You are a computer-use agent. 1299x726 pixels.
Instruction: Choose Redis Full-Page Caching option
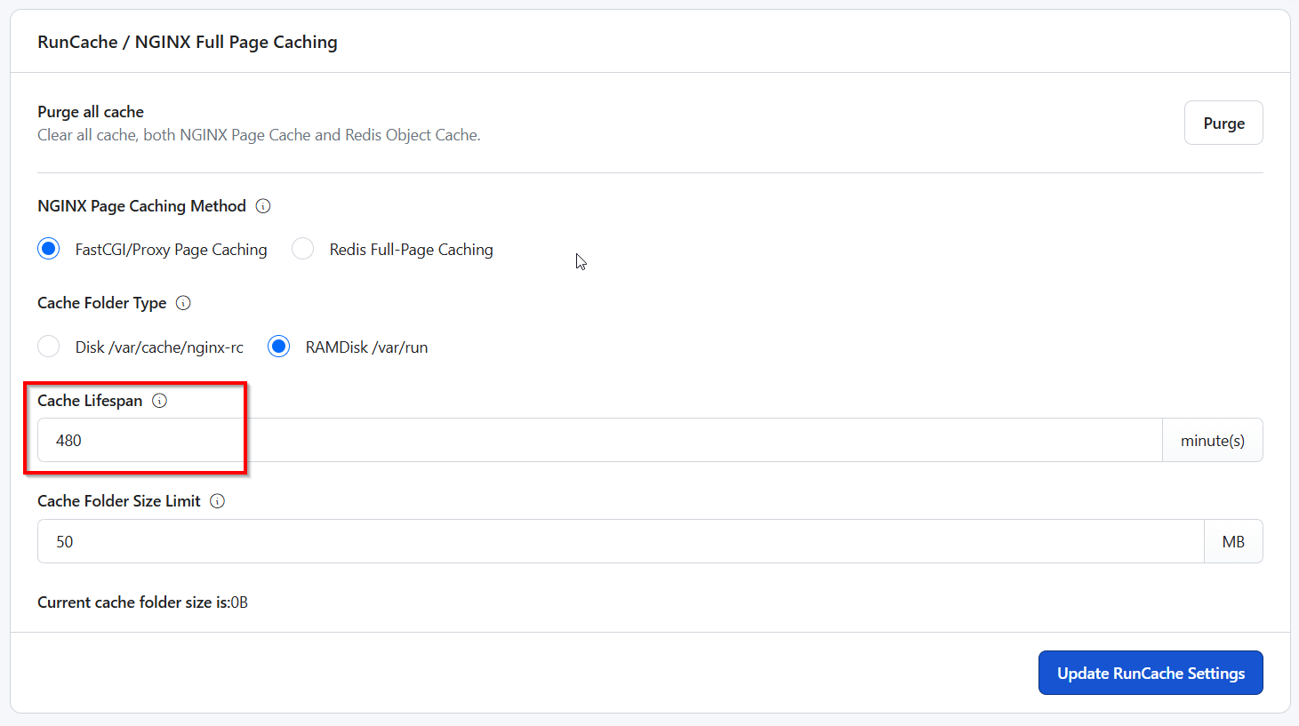pyautogui.click(x=303, y=249)
